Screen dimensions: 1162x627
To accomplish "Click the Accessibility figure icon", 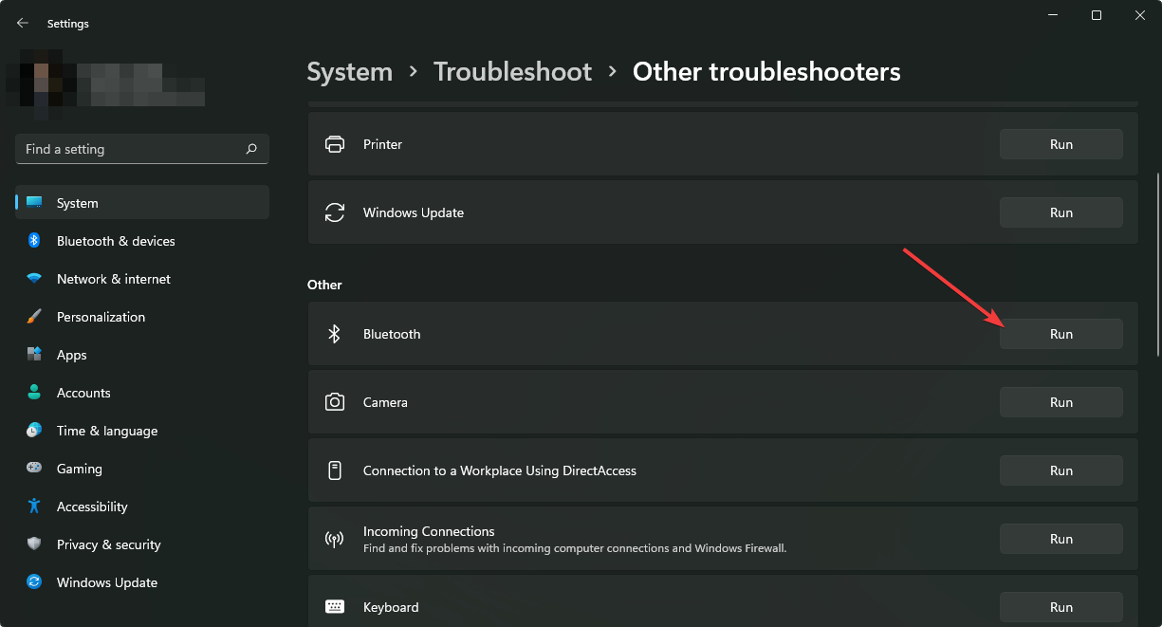I will pyautogui.click(x=34, y=507).
